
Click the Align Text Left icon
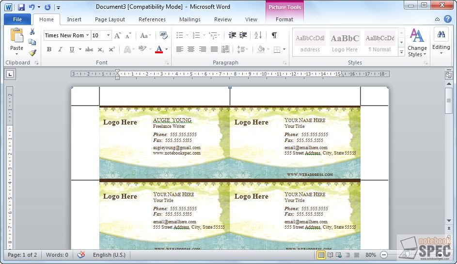coord(180,49)
